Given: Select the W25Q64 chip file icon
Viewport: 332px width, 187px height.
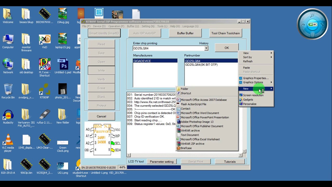Looking at the screenshot, I should coord(44,166).
